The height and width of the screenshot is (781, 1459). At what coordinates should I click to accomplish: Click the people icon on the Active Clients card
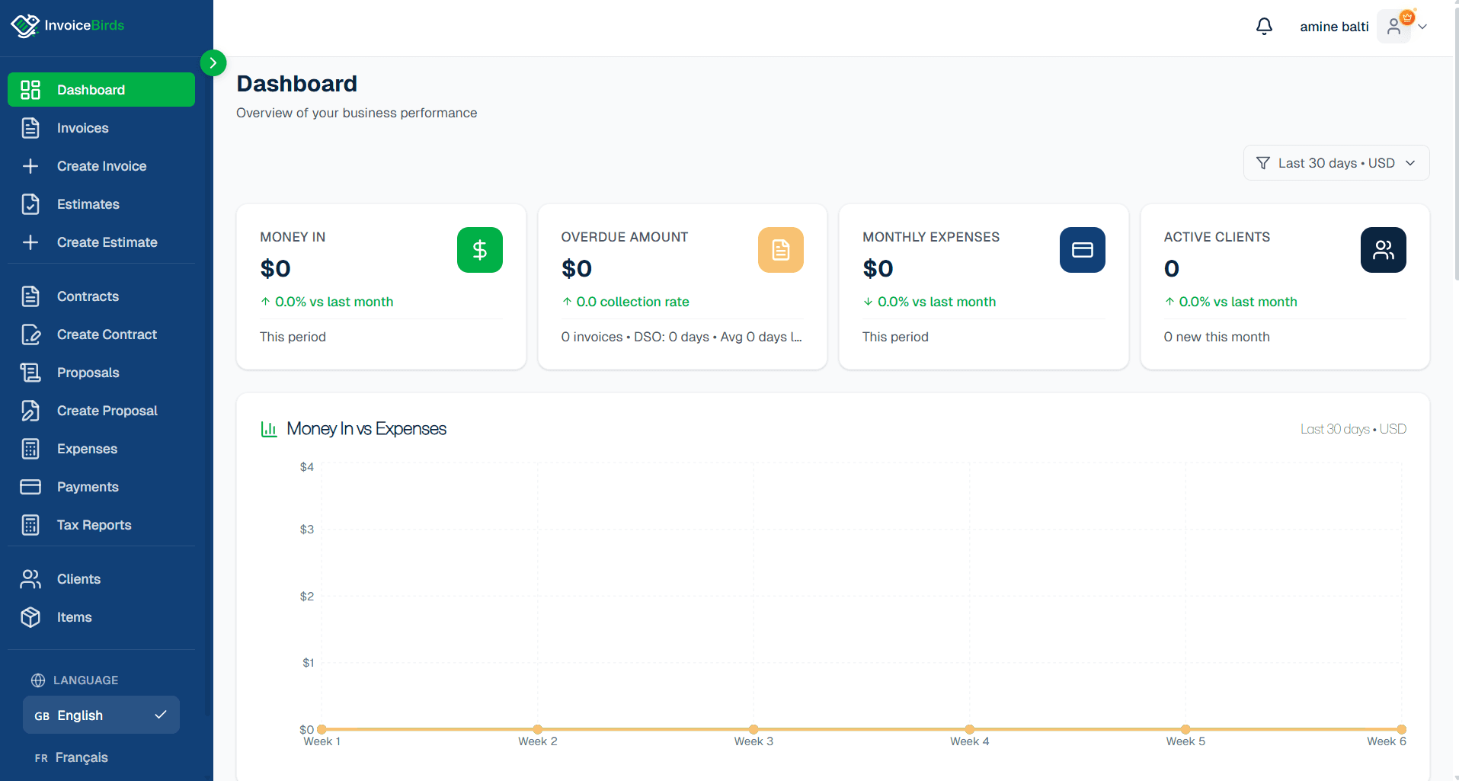pyautogui.click(x=1384, y=250)
